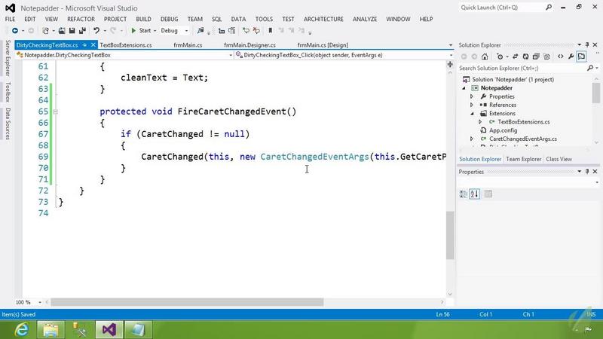Screen dimensions: 603x339
Task: Click the New Project toolbar icon
Action: click(x=46, y=30)
